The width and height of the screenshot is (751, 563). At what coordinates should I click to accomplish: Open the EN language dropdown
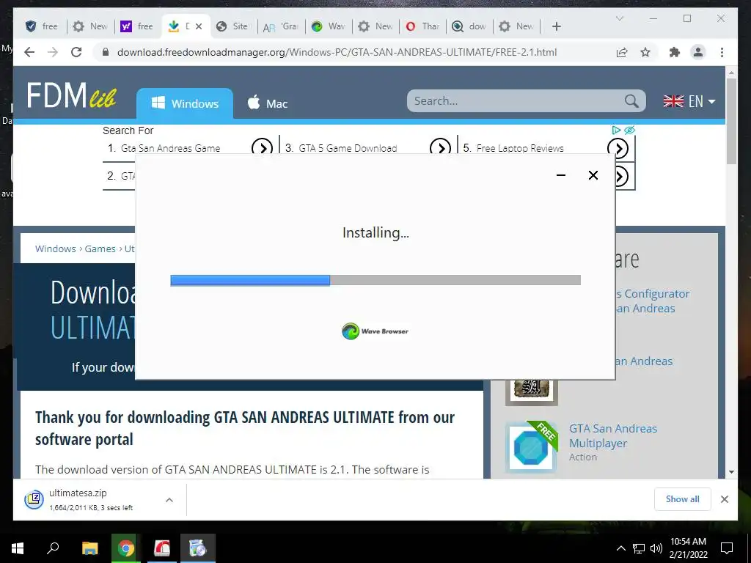689,101
